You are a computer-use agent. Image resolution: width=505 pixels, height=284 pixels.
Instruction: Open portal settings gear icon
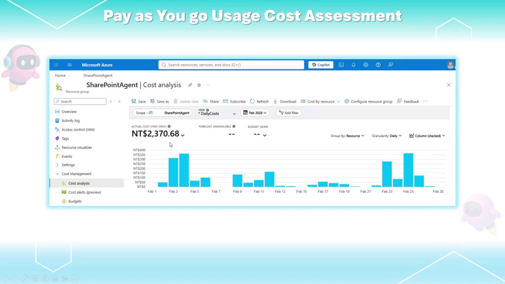(x=365, y=65)
